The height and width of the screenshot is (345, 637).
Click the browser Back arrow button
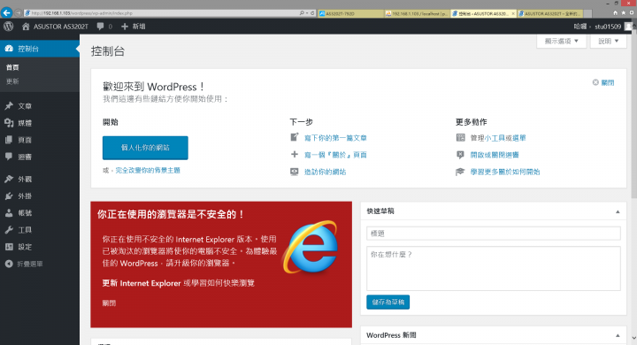[6, 13]
